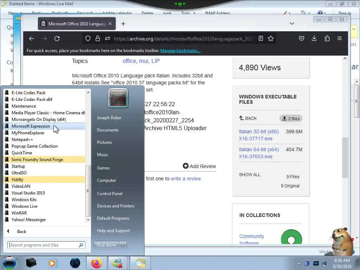360x270 pixels.
Task: Click the Windows Start orb
Action: coord(9,263)
